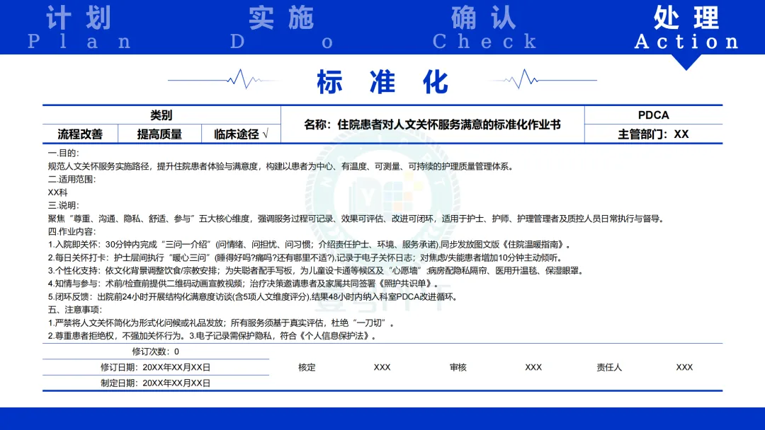Image resolution: width=765 pixels, height=430 pixels.
Task: Select the 确认 Check header section
Action: point(484,28)
